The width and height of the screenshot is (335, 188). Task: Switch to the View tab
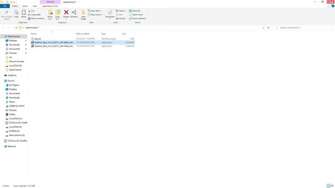pos(35,6)
